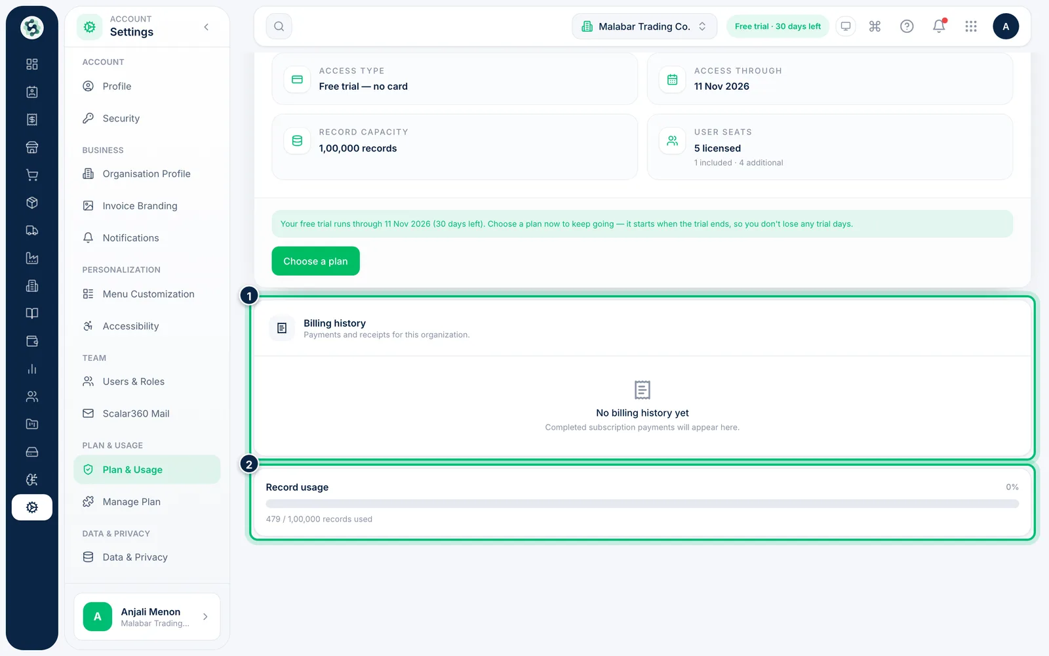Screen dimensions: 1049x656
Task: Open Security settings
Action: point(147,119)
